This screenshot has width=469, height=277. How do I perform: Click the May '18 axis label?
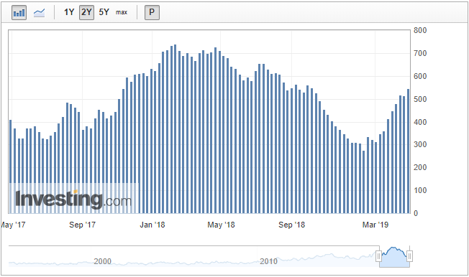[x=221, y=225]
